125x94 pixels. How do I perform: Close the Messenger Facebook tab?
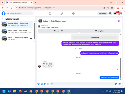31,3
